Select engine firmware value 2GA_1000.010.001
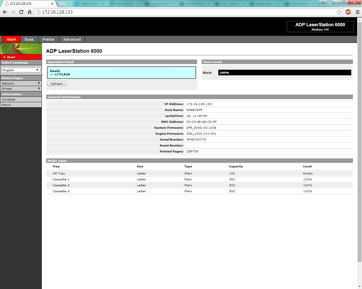The image size is (362, 289). [201, 133]
